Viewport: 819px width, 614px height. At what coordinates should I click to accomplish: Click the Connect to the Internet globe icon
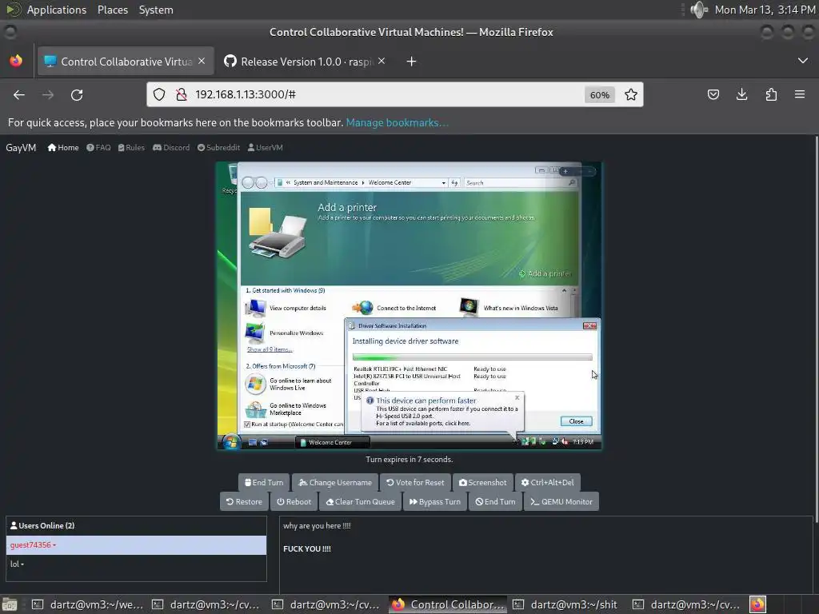coord(362,308)
